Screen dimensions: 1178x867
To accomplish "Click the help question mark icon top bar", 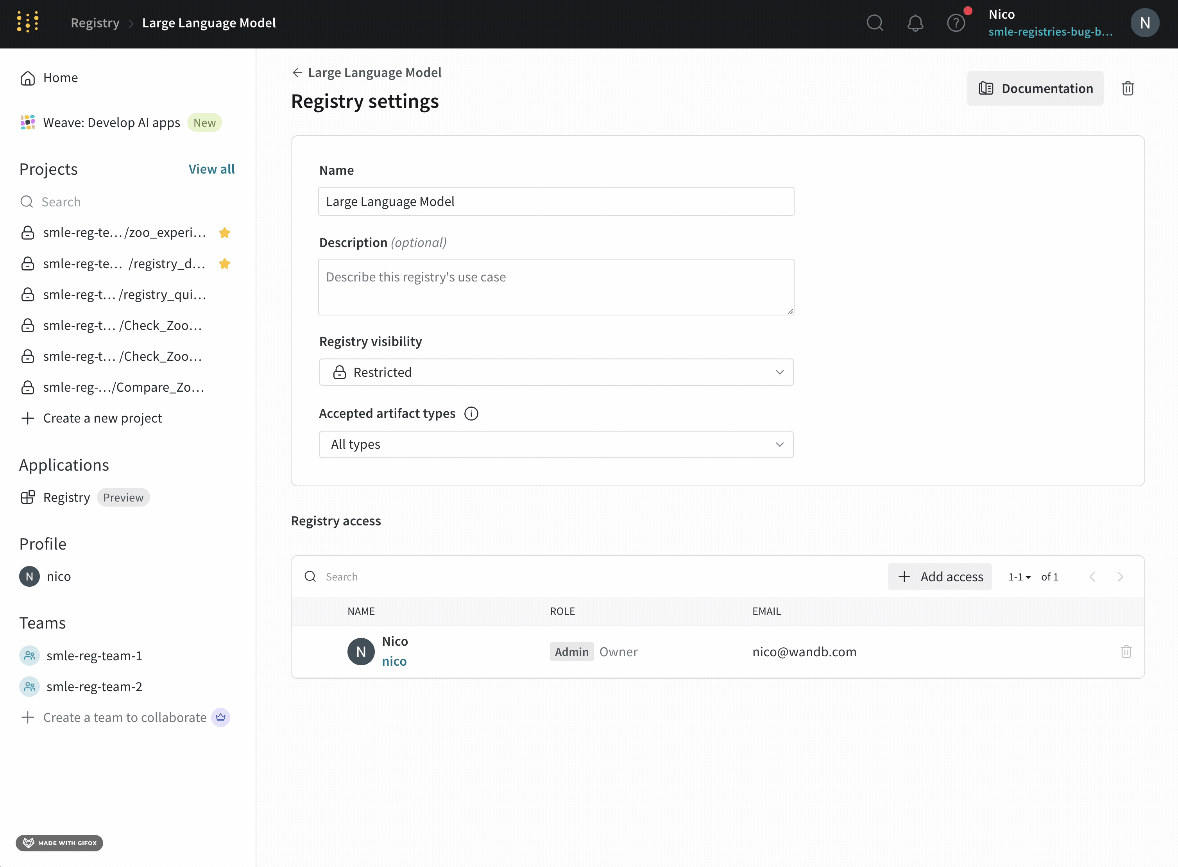I will (x=956, y=22).
